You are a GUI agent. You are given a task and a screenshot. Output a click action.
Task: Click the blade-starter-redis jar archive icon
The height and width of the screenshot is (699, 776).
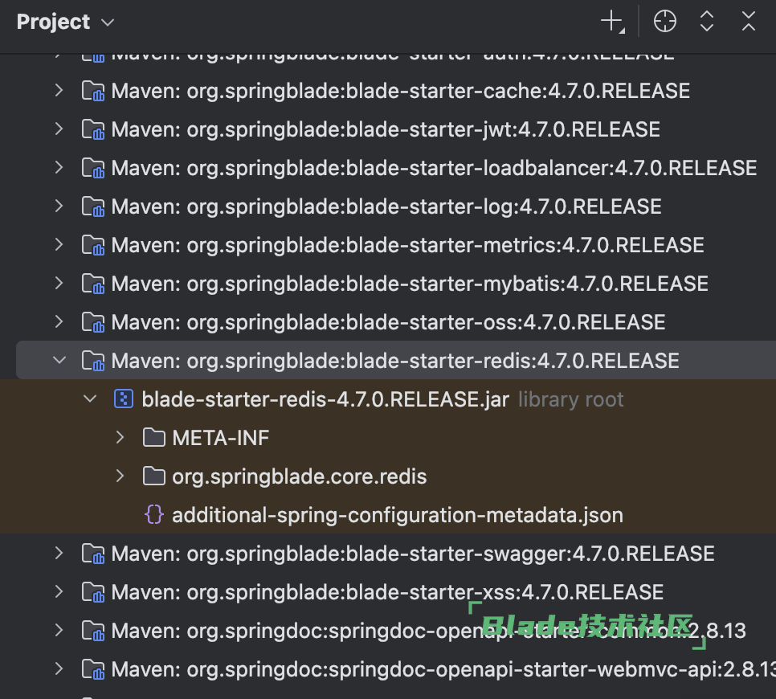(123, 399)
